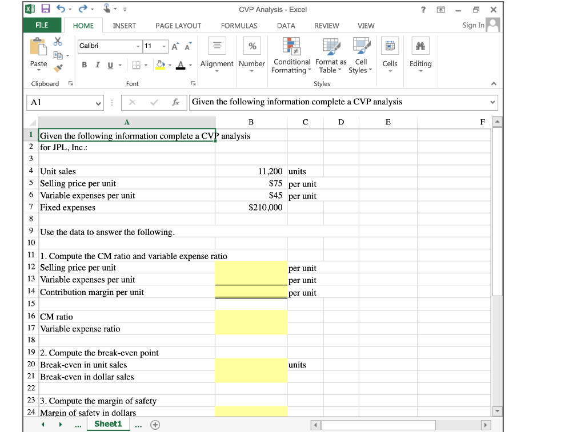
Task: Select the Format Painter icon
Action: tap(57, 68)
